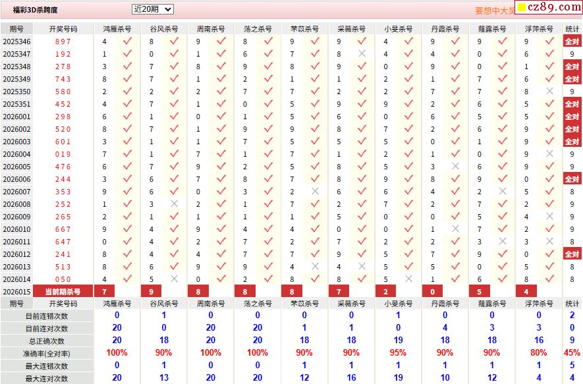Click current 小旻杀号 number 2 in row 2026015
This screenshot has height=384, width=583.
[385, 291]
